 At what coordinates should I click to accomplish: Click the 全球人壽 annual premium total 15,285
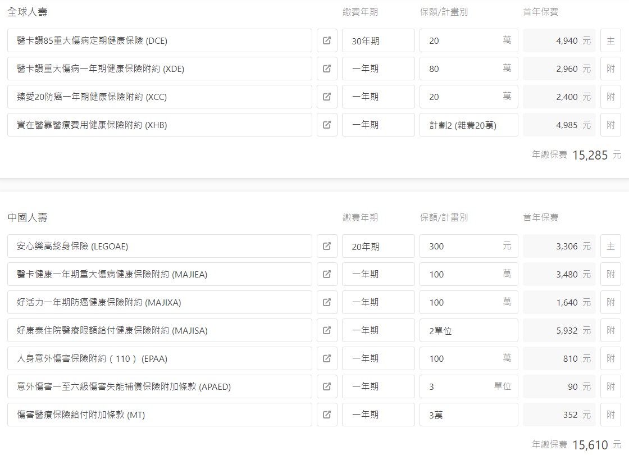pos(590,155)
